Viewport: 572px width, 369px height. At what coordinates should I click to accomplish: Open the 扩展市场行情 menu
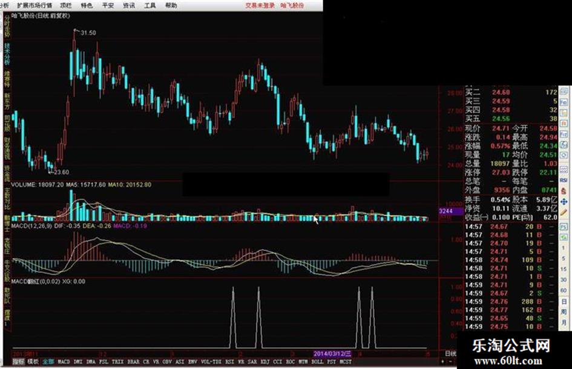coord(35,5)
